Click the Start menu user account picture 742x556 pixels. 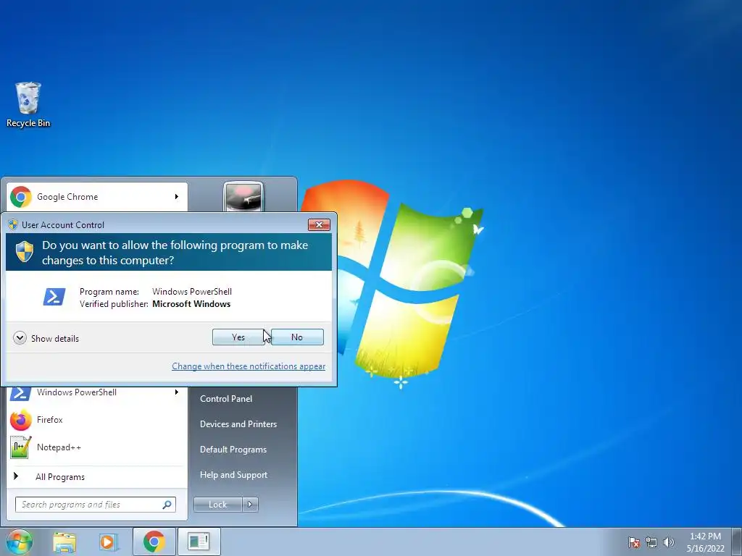click(243, 197)
